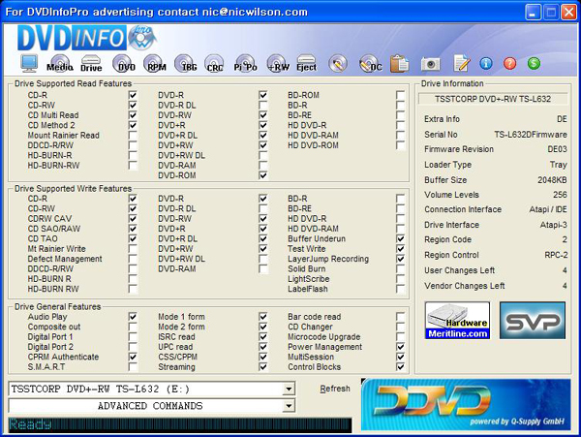Click the TSSTCORP DVD+-RW TS-L632 drive name field
The width and height of the screenshot is (581, 437).
pyautogui.click(x=493, y=99)
